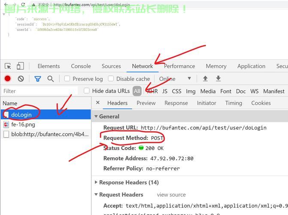The height and width of the screenshot is (215, 288).
Task: Click the Referrer Policy value no-referrer
Action: pos(163,169)
